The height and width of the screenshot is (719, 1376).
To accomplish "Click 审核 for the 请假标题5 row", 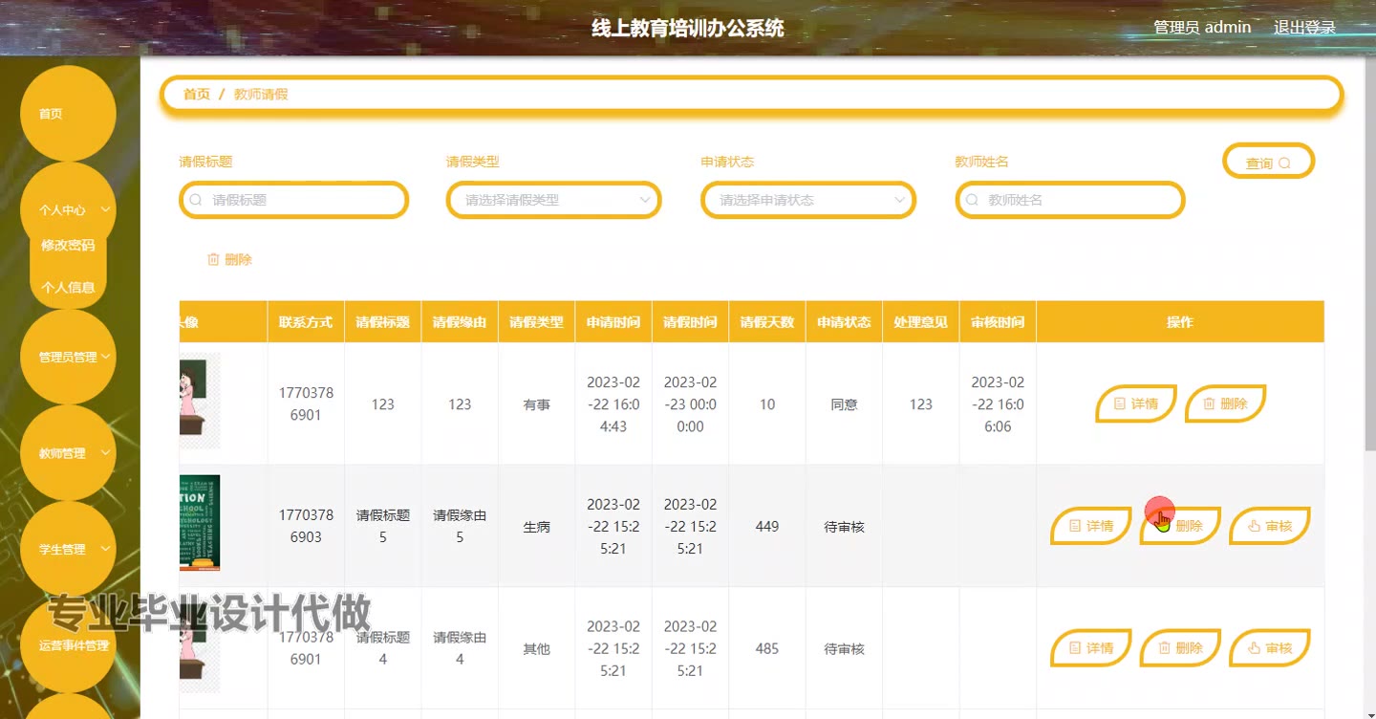I will [x=1269, y=526].
